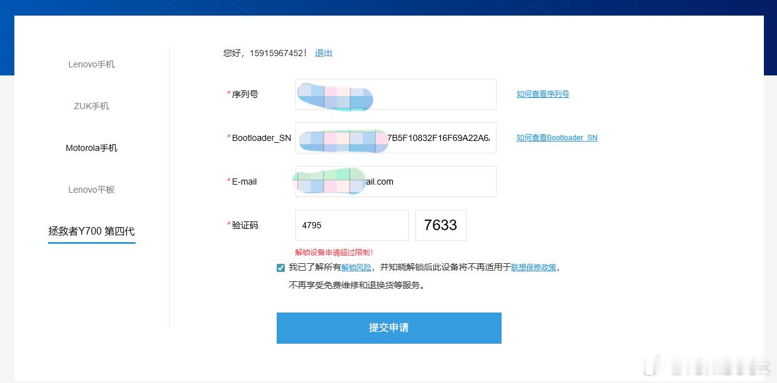Focus the Bootloader_SN input field
Screen dimensions: 777x383
point(396,138)
